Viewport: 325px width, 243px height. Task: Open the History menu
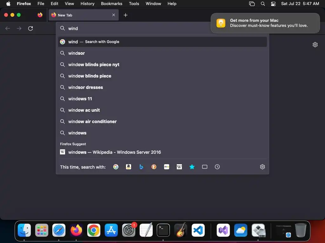click(87, 3)
